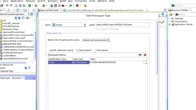Select the Value-based radio button

77,50
